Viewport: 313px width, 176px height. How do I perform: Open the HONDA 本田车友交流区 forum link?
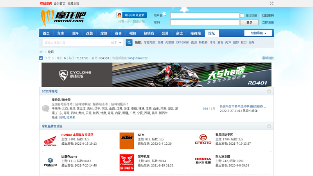pos(77,135)
